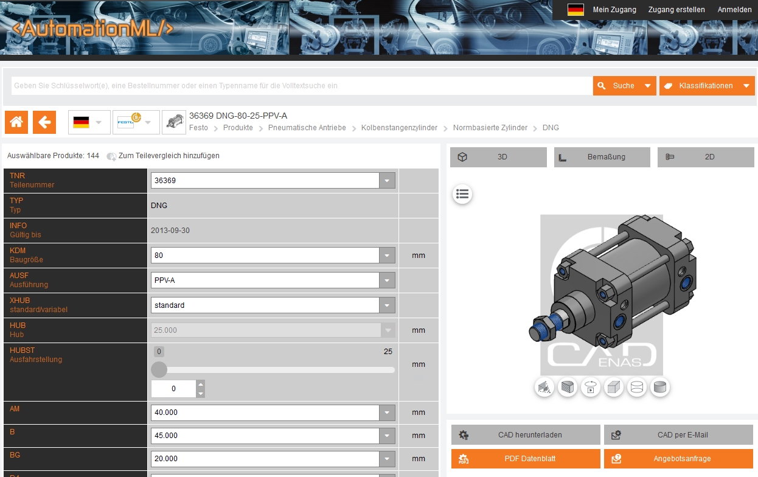Switch to the wireframe cylinder view icon

(637, 387)
